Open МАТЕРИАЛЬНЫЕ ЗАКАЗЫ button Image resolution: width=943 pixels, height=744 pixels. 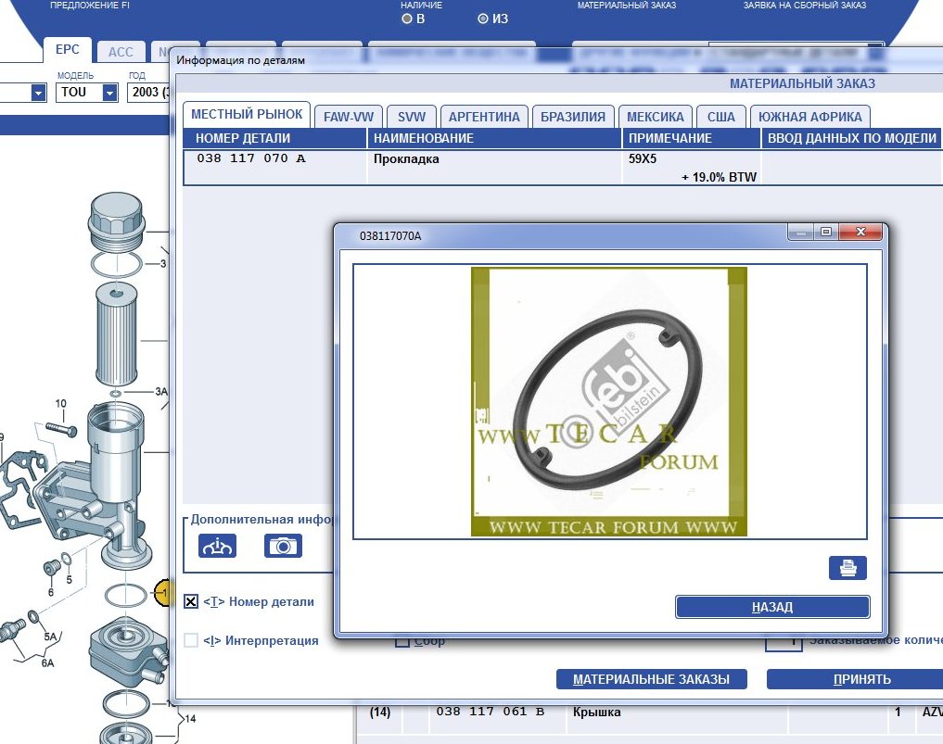coord(651,679)
